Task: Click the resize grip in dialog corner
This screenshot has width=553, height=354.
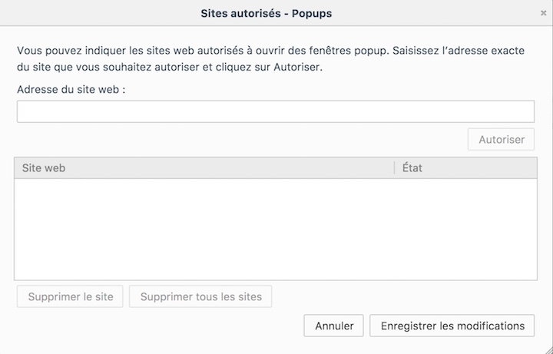Action: tap(548, 349)
